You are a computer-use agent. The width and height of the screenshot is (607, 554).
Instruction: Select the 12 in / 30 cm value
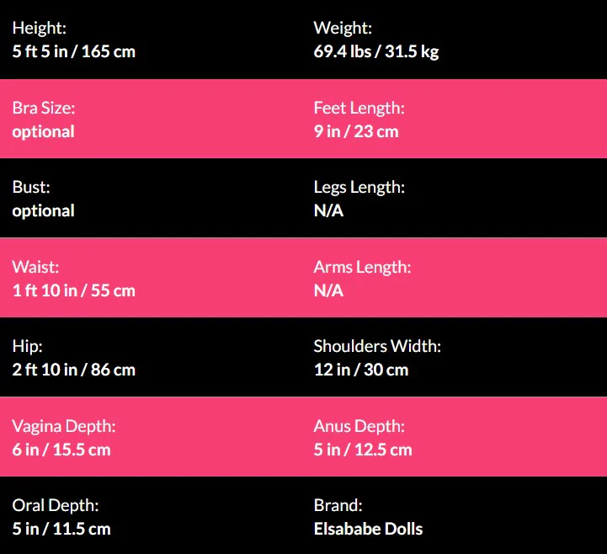360,370
